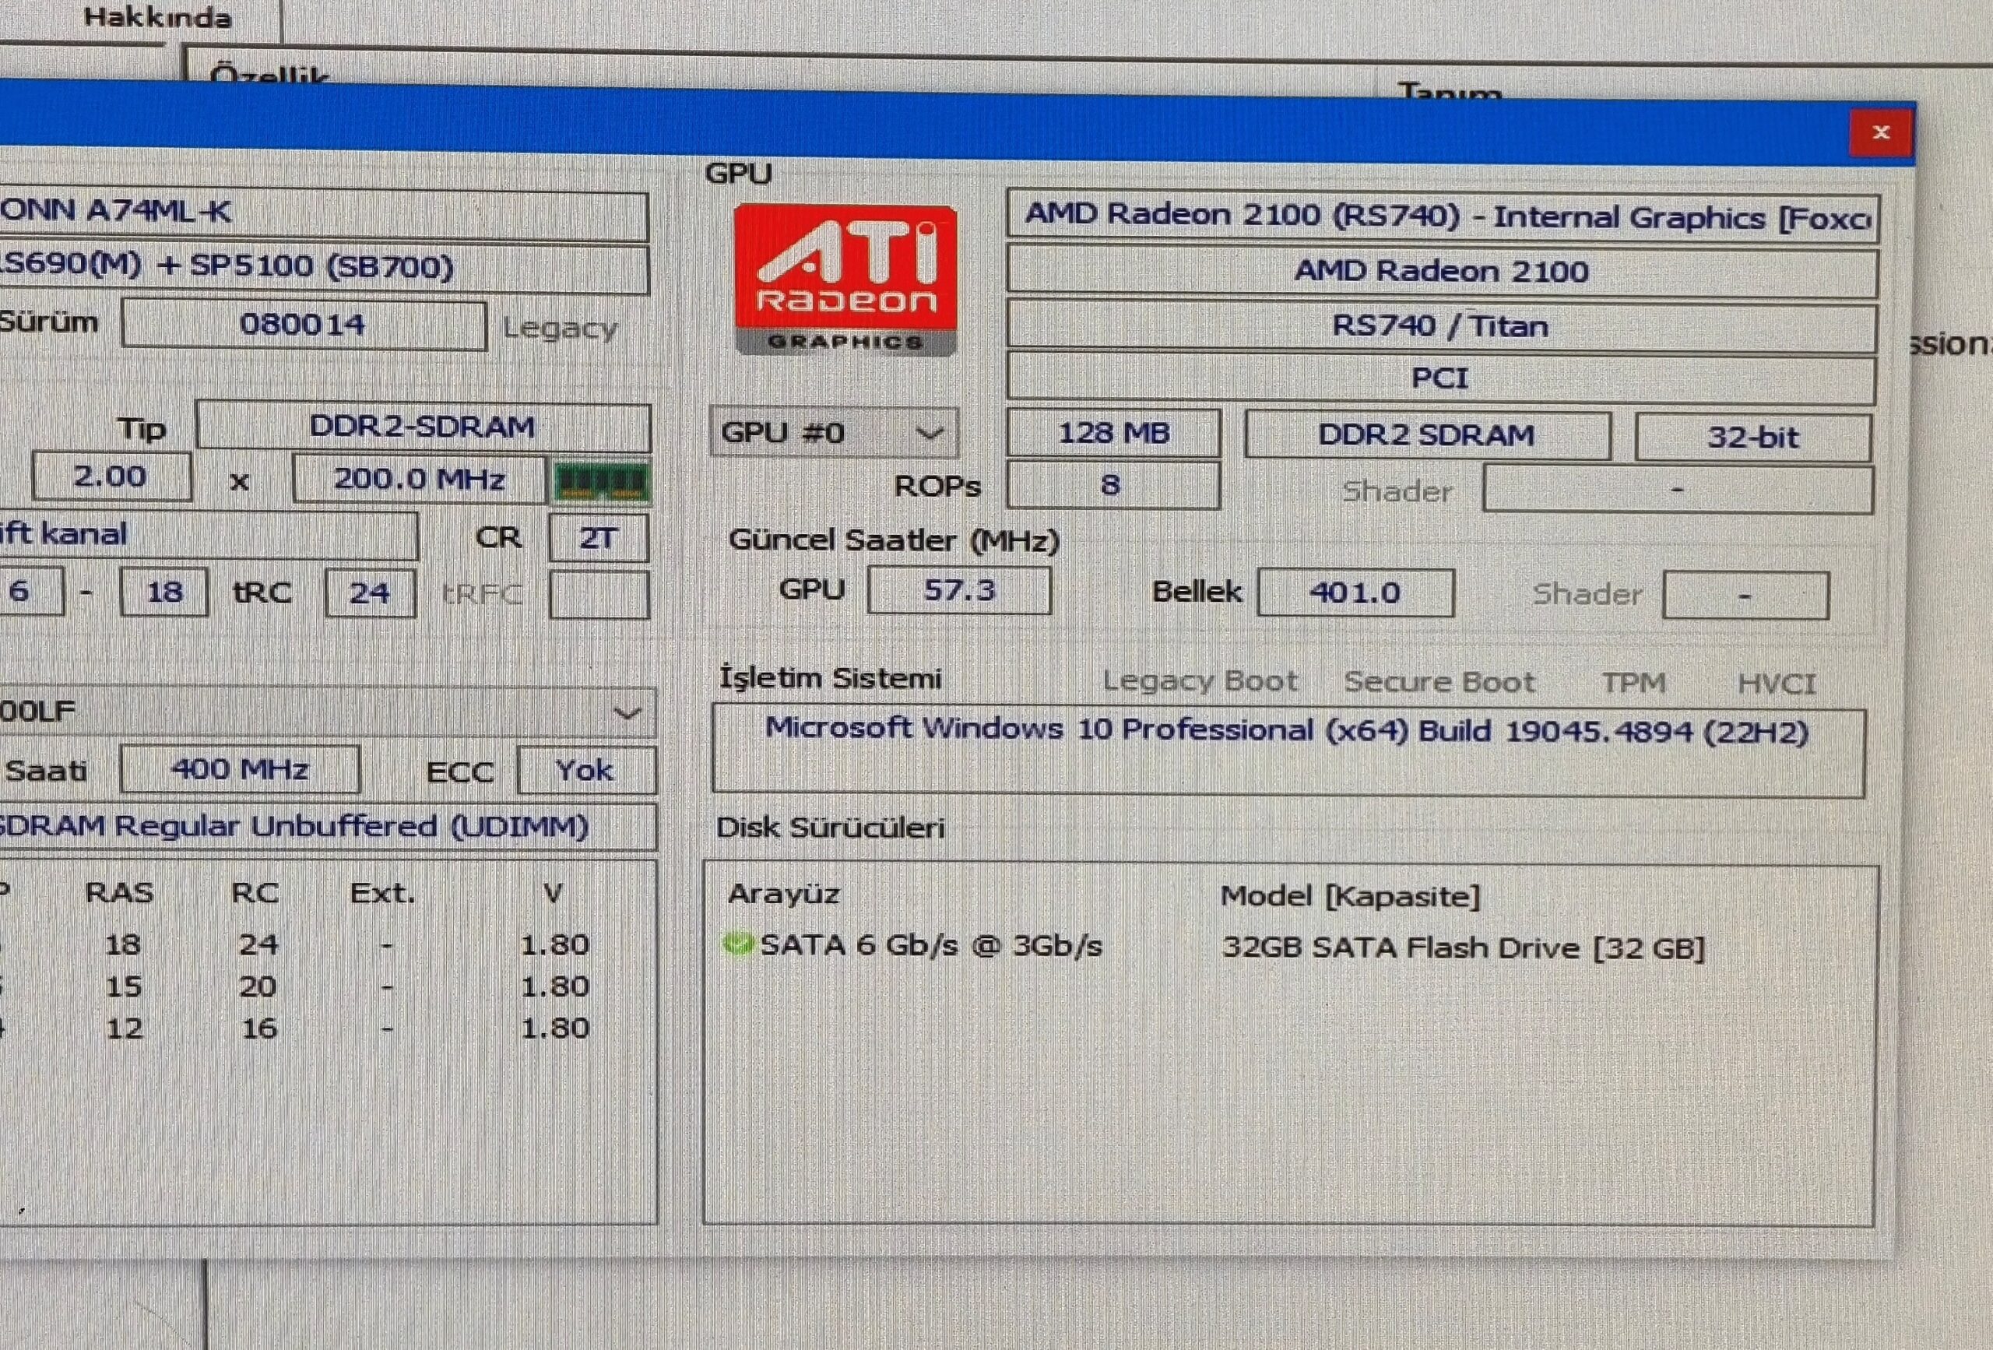Click the Model [Kapasite] column header
Image resolution: width=1993 pixels, height=1350 pixels.
(1350, 896)
